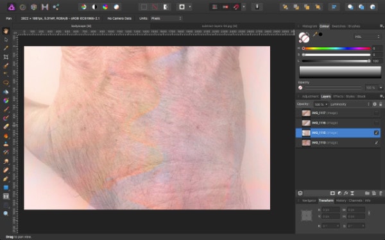
Task: Switch to the bodyscape document tab
Action: 81,26
